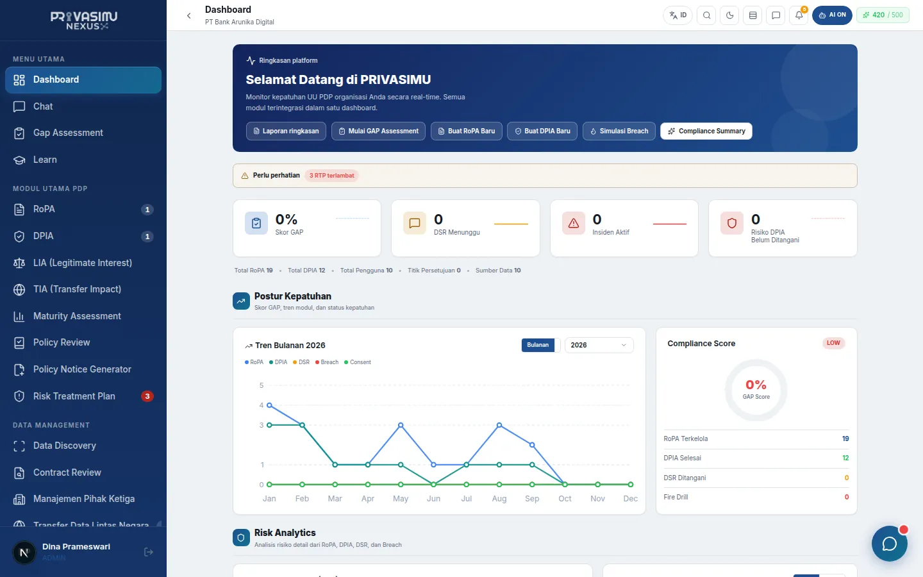Click the Risk Treatment Plan shield icon
The width and height of the screenshot is (923, 577).
coord(19,396)
